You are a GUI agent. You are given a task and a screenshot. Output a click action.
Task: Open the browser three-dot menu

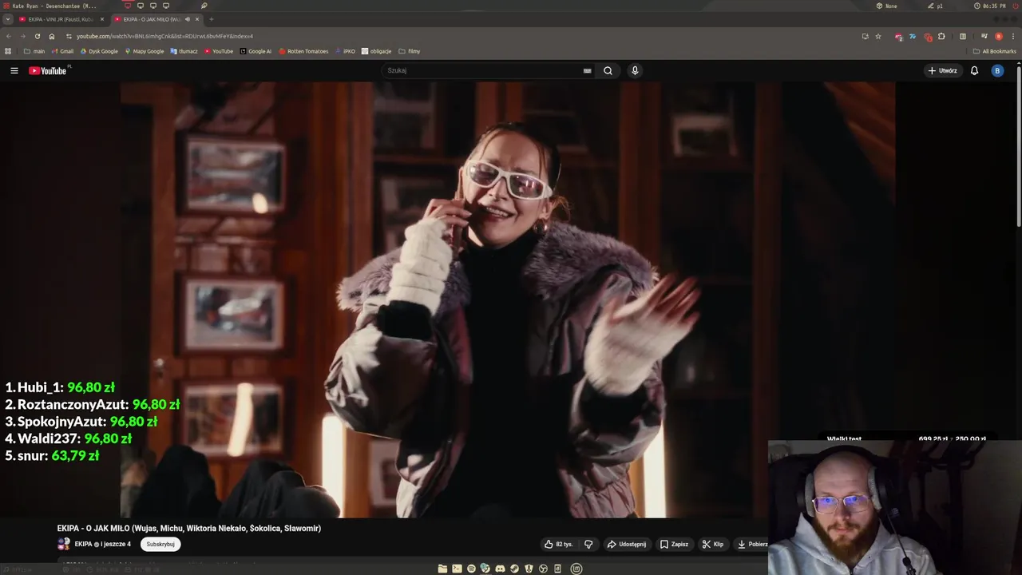click(1013, 36)
